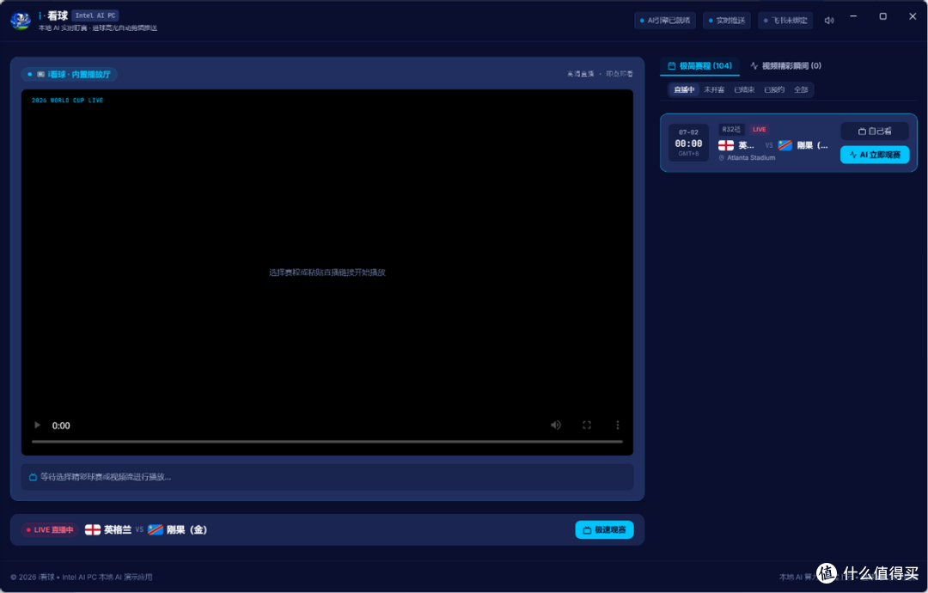
Task: Click the R32 round label on match card
Action: [x=731, y=129]
